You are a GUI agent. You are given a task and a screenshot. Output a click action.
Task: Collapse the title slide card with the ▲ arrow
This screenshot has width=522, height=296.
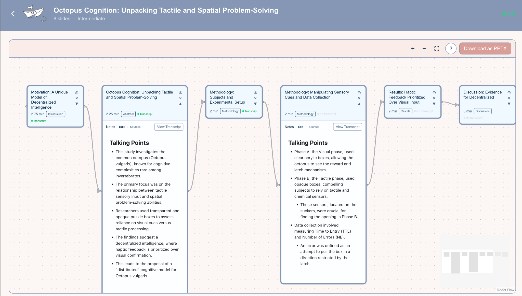[180, 104]
